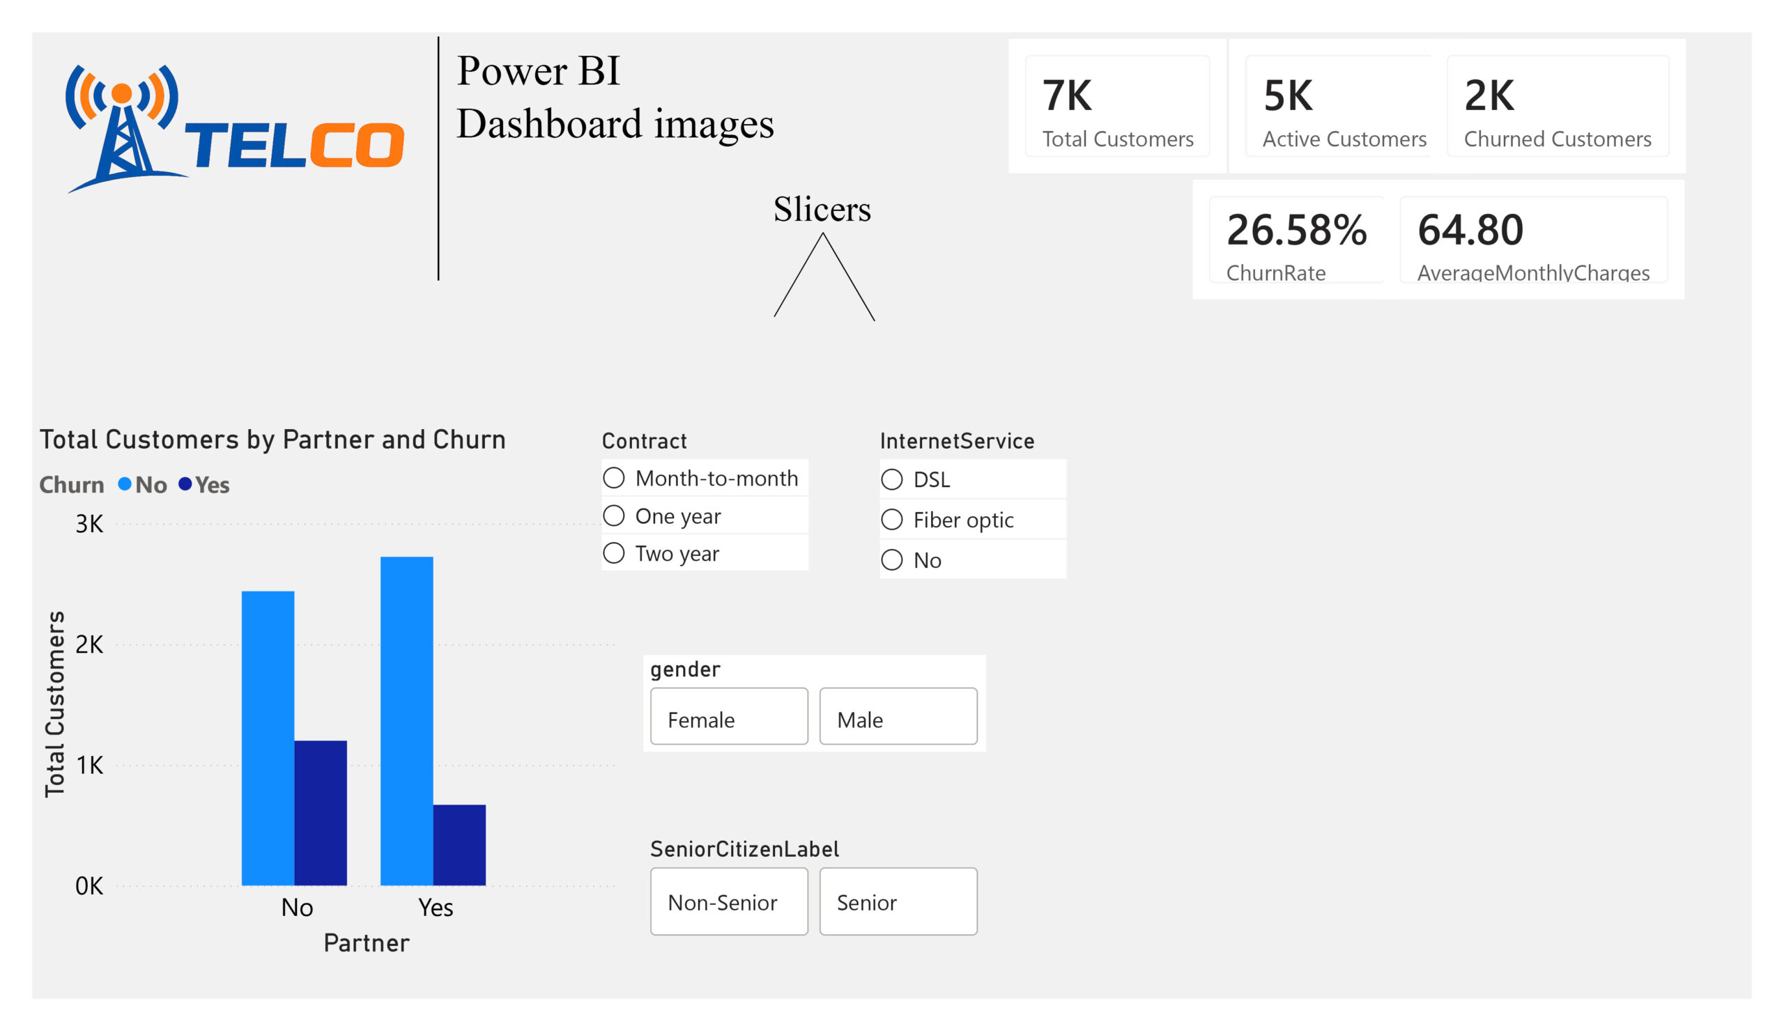The width and height of the screenshot is (1784, 1031).
Task: Click the light blue No churn legend dot
Action: point(125,484)
